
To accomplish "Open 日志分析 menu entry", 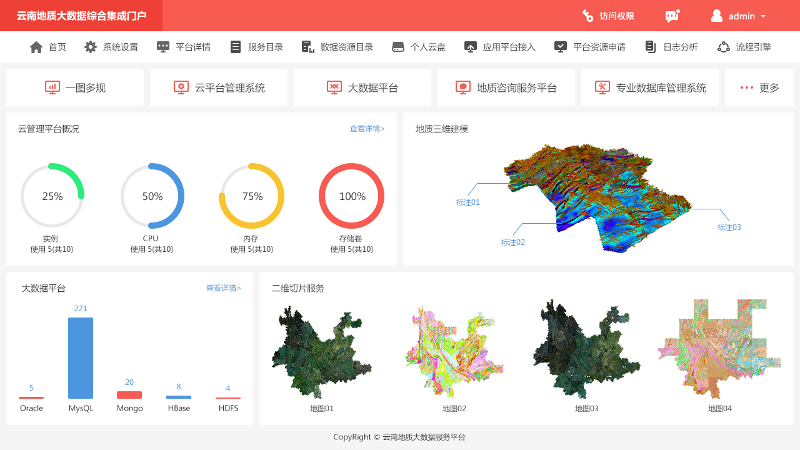I will click(x=671, y=47).
